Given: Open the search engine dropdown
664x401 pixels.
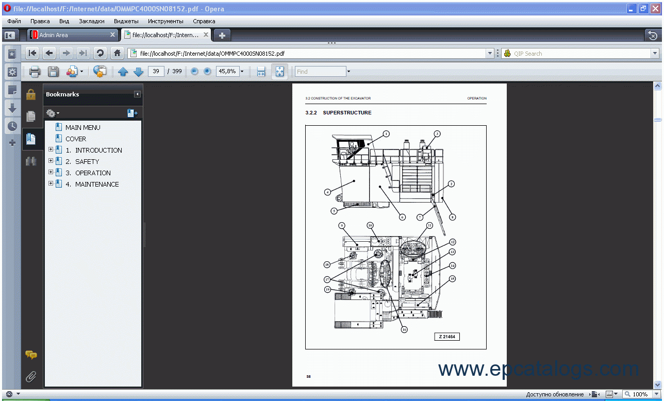Looking at the screenshot, I should click(655, 54).
